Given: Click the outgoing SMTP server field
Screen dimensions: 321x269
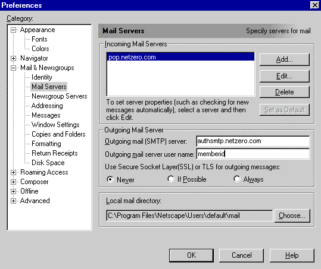Looking at the screenshot, I should click(253, 141).
